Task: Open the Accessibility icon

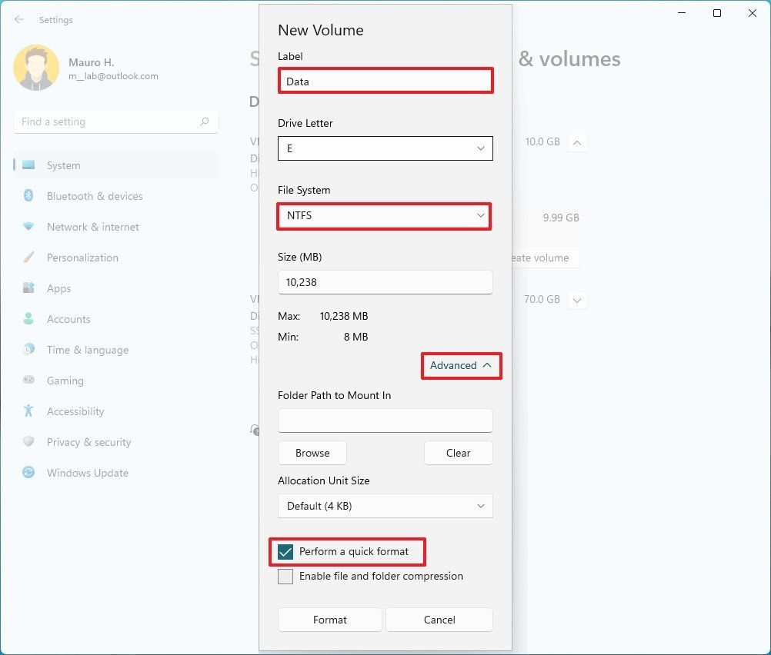Action: [x=28, y=411]
